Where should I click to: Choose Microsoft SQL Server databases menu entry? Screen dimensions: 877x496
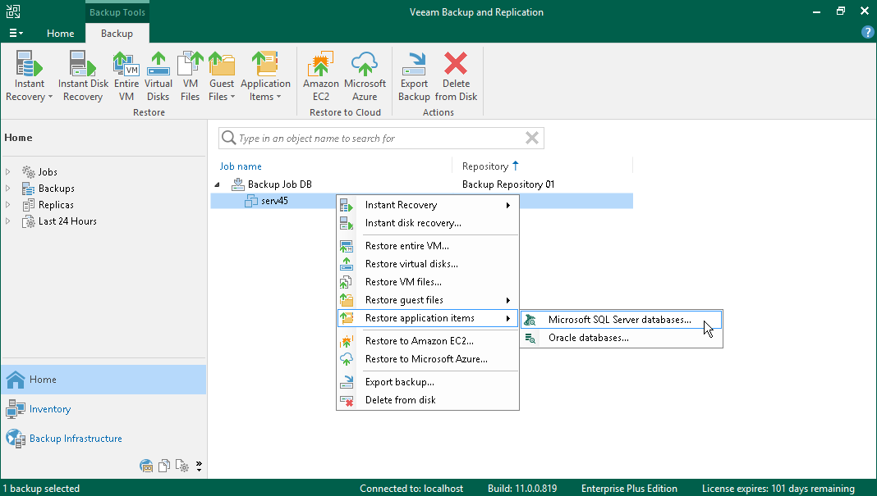(619, 320)
